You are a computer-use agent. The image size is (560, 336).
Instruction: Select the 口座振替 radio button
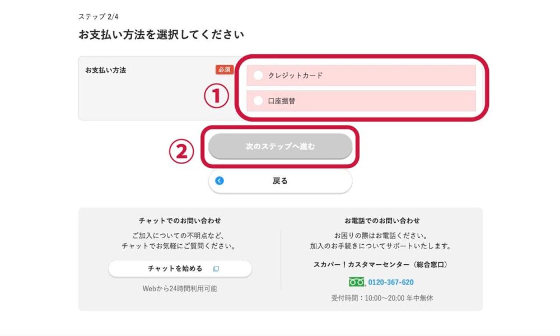pos(258,101)
